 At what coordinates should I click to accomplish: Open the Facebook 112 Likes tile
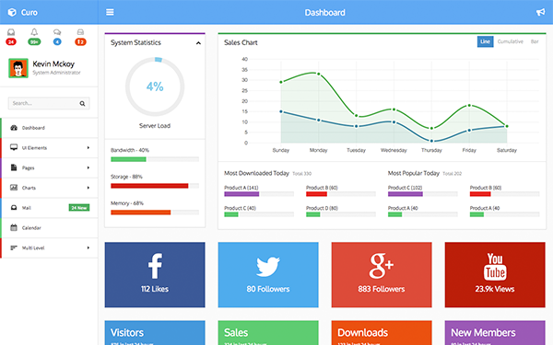pyautogui.click(x=155, y=274)
